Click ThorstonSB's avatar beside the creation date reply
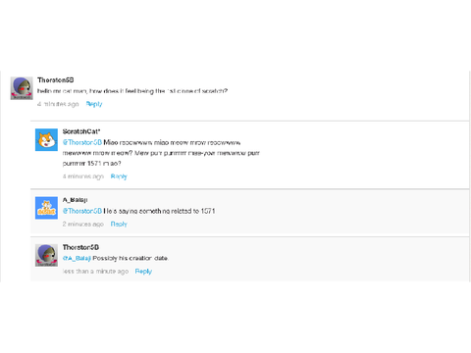 coord(46,255)
